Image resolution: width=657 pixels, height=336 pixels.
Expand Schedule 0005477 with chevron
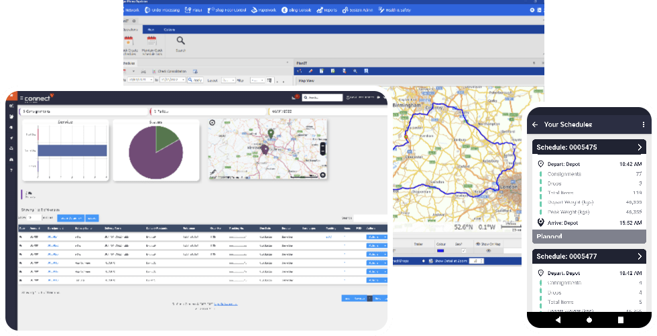[x=640, y=256]
